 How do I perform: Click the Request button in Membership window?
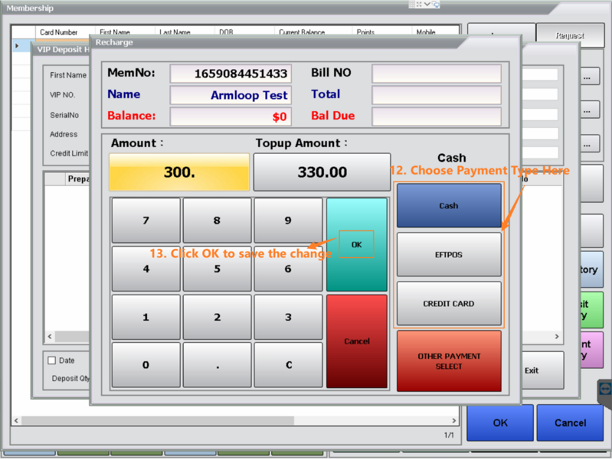570,36
